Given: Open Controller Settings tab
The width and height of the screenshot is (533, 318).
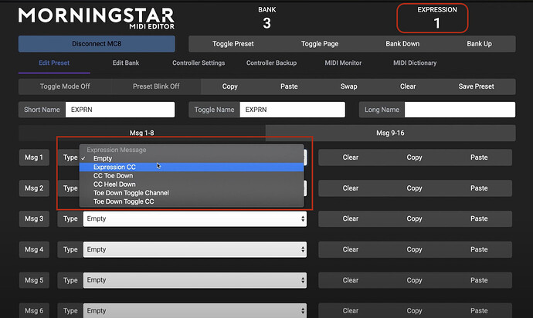Looking at the screenshot, I should tap(199, 63).
